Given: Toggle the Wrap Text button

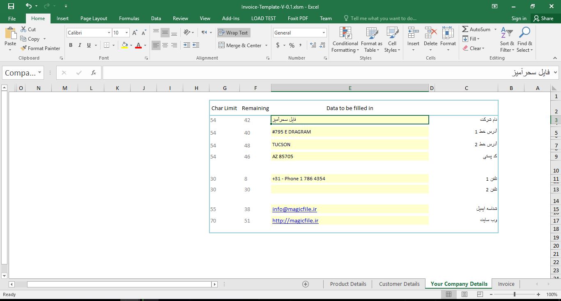Looking at the screenshot, I should click(233, 33).
